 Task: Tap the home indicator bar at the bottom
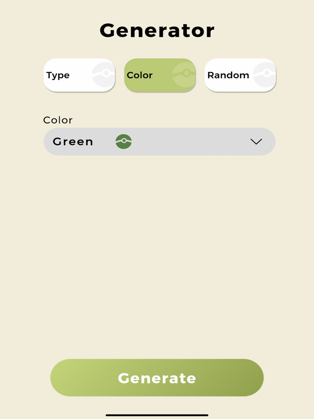coord(157,414)
